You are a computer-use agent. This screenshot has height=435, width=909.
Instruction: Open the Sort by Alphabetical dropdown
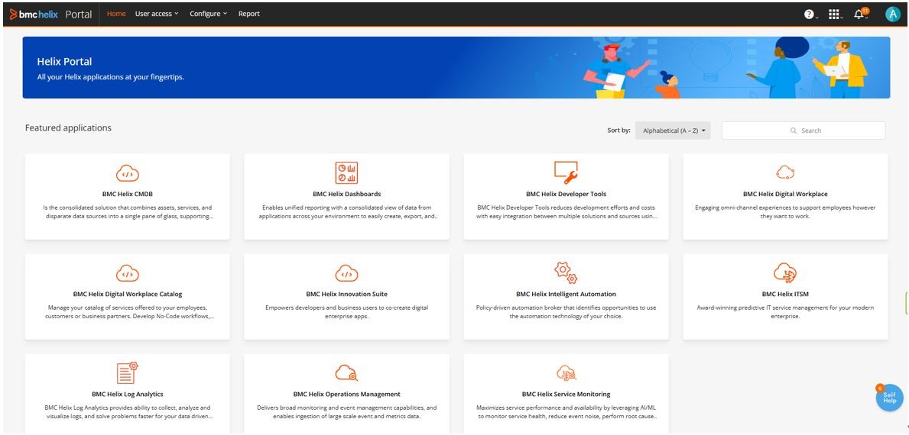673,130
